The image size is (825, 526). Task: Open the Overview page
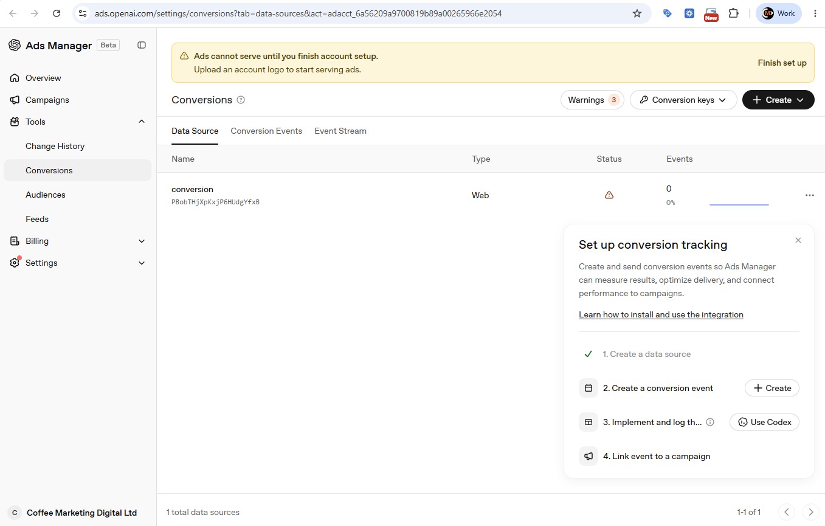point(77,78)
